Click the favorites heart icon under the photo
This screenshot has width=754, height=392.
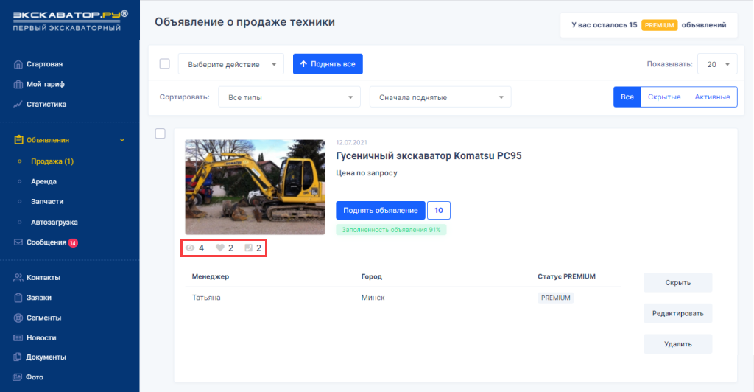point(219,248)
